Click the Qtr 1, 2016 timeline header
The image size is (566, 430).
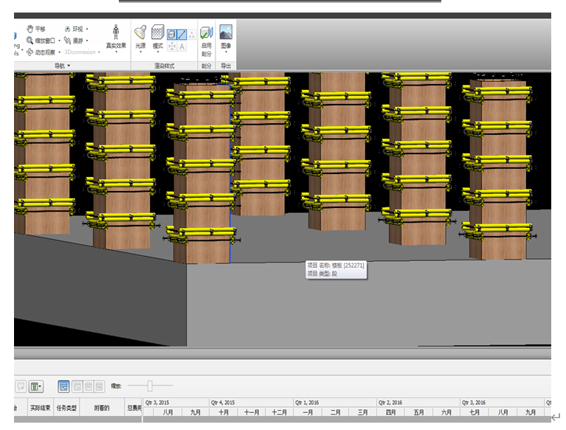335,403
